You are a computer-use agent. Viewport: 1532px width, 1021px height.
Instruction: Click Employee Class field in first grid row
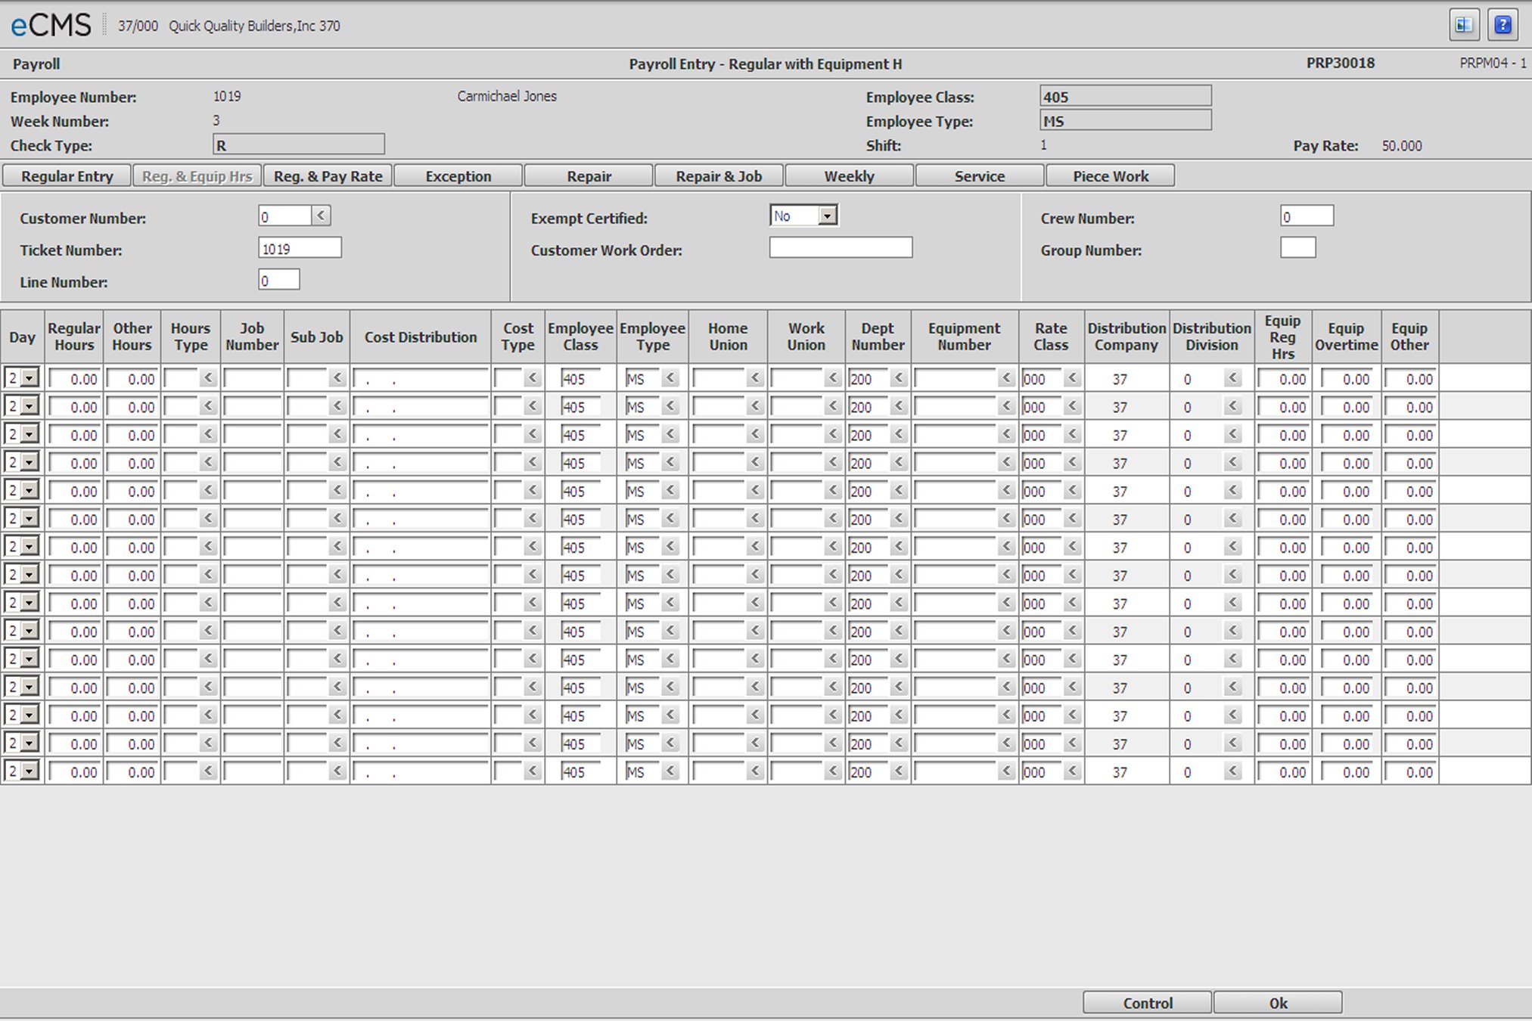pos(580,378)
